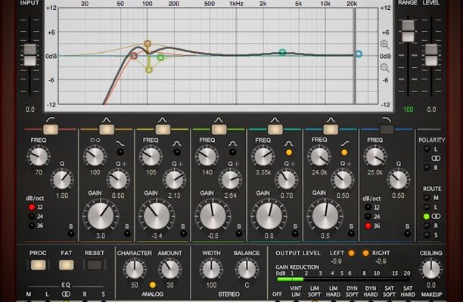Click the Range fader handle
Viewport: 463px width, 302px height.
point(408,32)
